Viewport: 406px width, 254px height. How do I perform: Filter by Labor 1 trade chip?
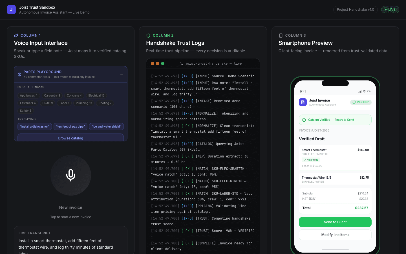pos(64,103)
